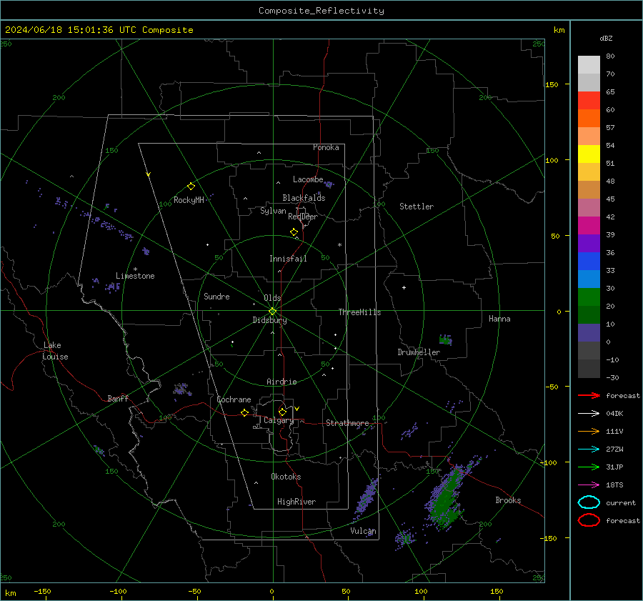Click the light blue 30 dBZ color swatch

point(589,279)
